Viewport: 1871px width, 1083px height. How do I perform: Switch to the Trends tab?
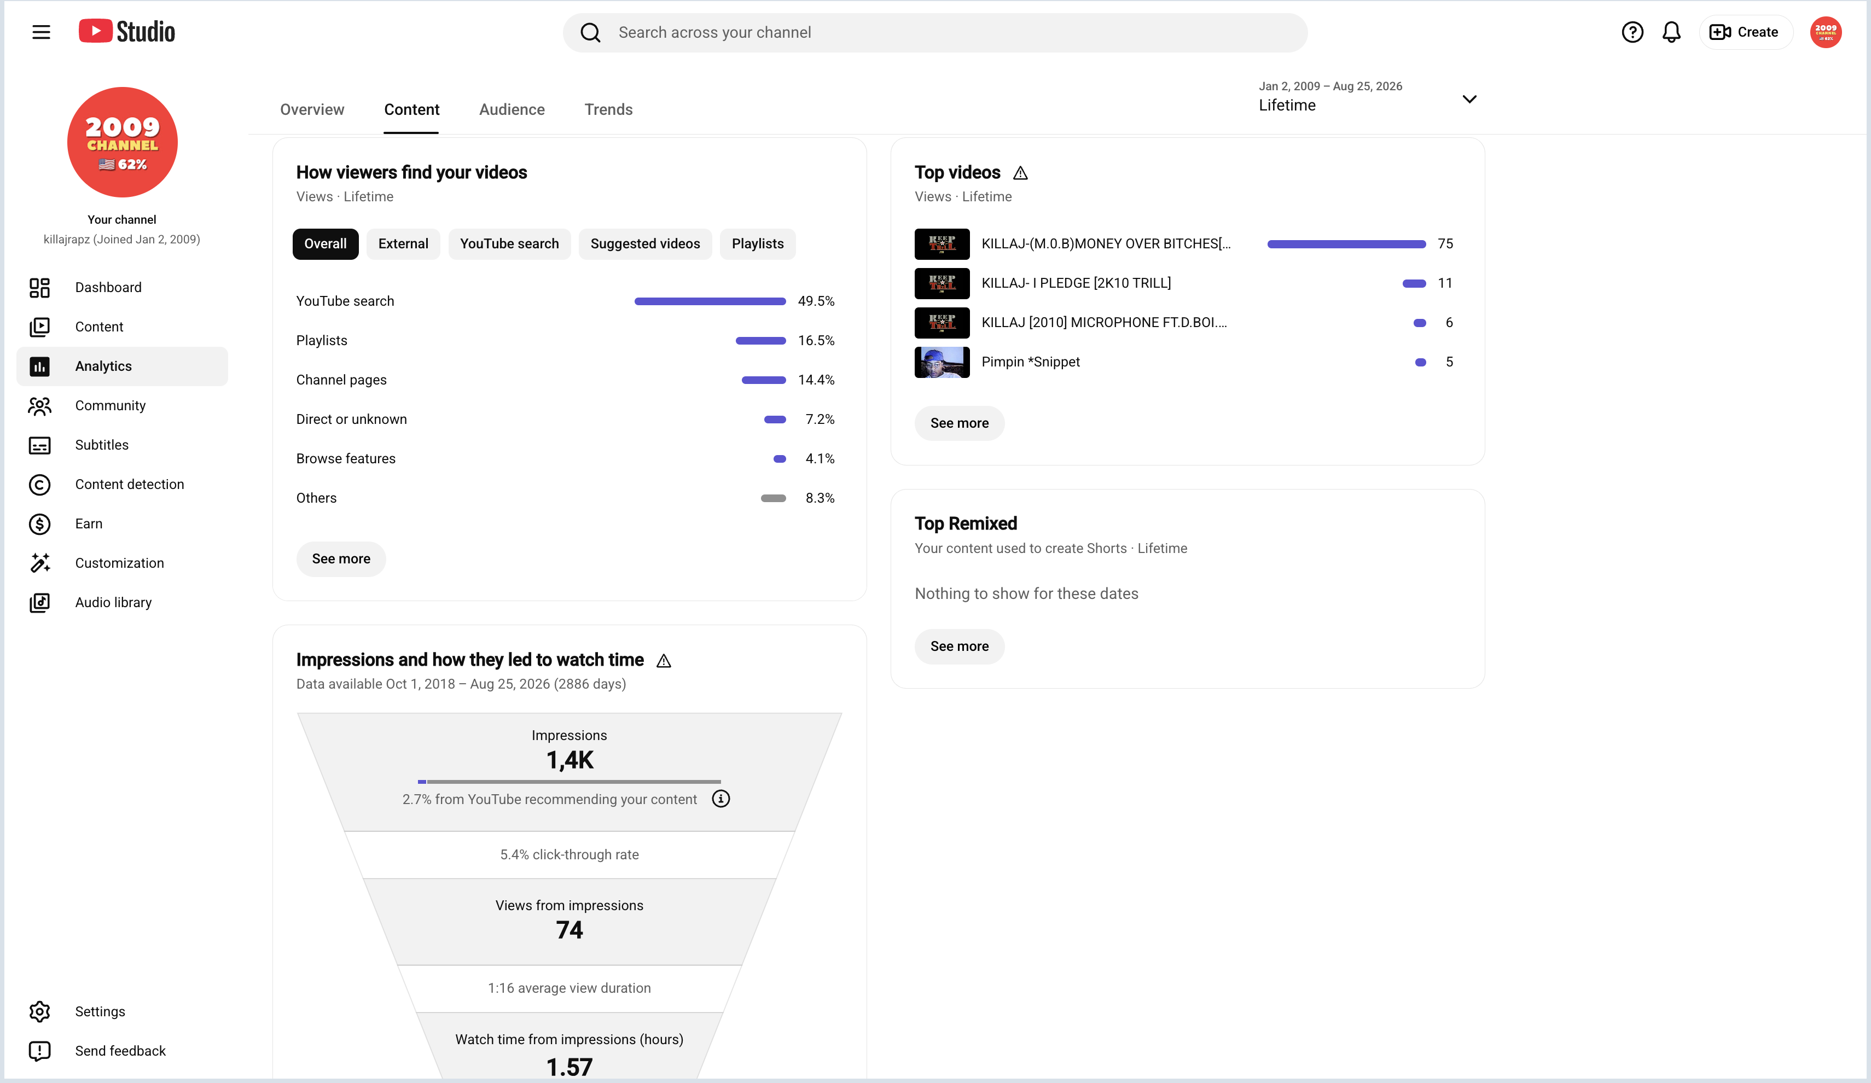608,109
